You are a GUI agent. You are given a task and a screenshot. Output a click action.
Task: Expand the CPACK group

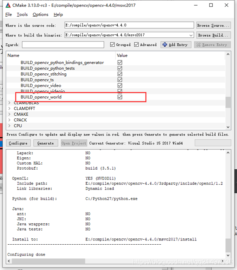coord(9,120)
